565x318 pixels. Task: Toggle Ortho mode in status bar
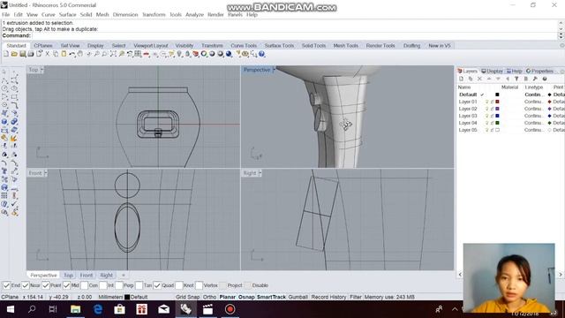[209, 297]
